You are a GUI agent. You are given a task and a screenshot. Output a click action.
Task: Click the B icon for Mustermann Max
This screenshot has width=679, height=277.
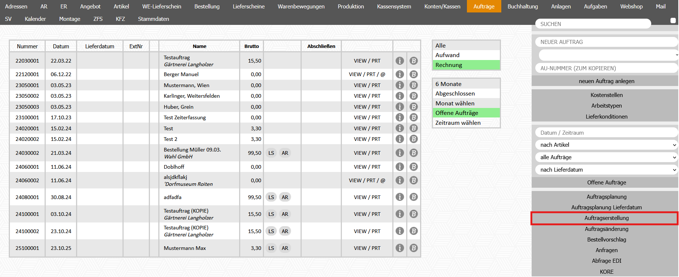[414, 248]
